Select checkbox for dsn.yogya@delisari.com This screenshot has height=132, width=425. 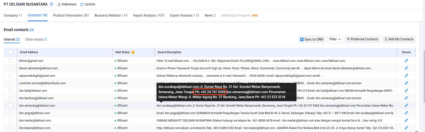coord(11,113)
